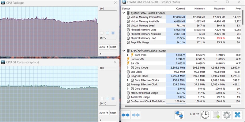The image size is (245, 122).
Task: Select the Physical Memory Available row label
Action: point(146,34)
